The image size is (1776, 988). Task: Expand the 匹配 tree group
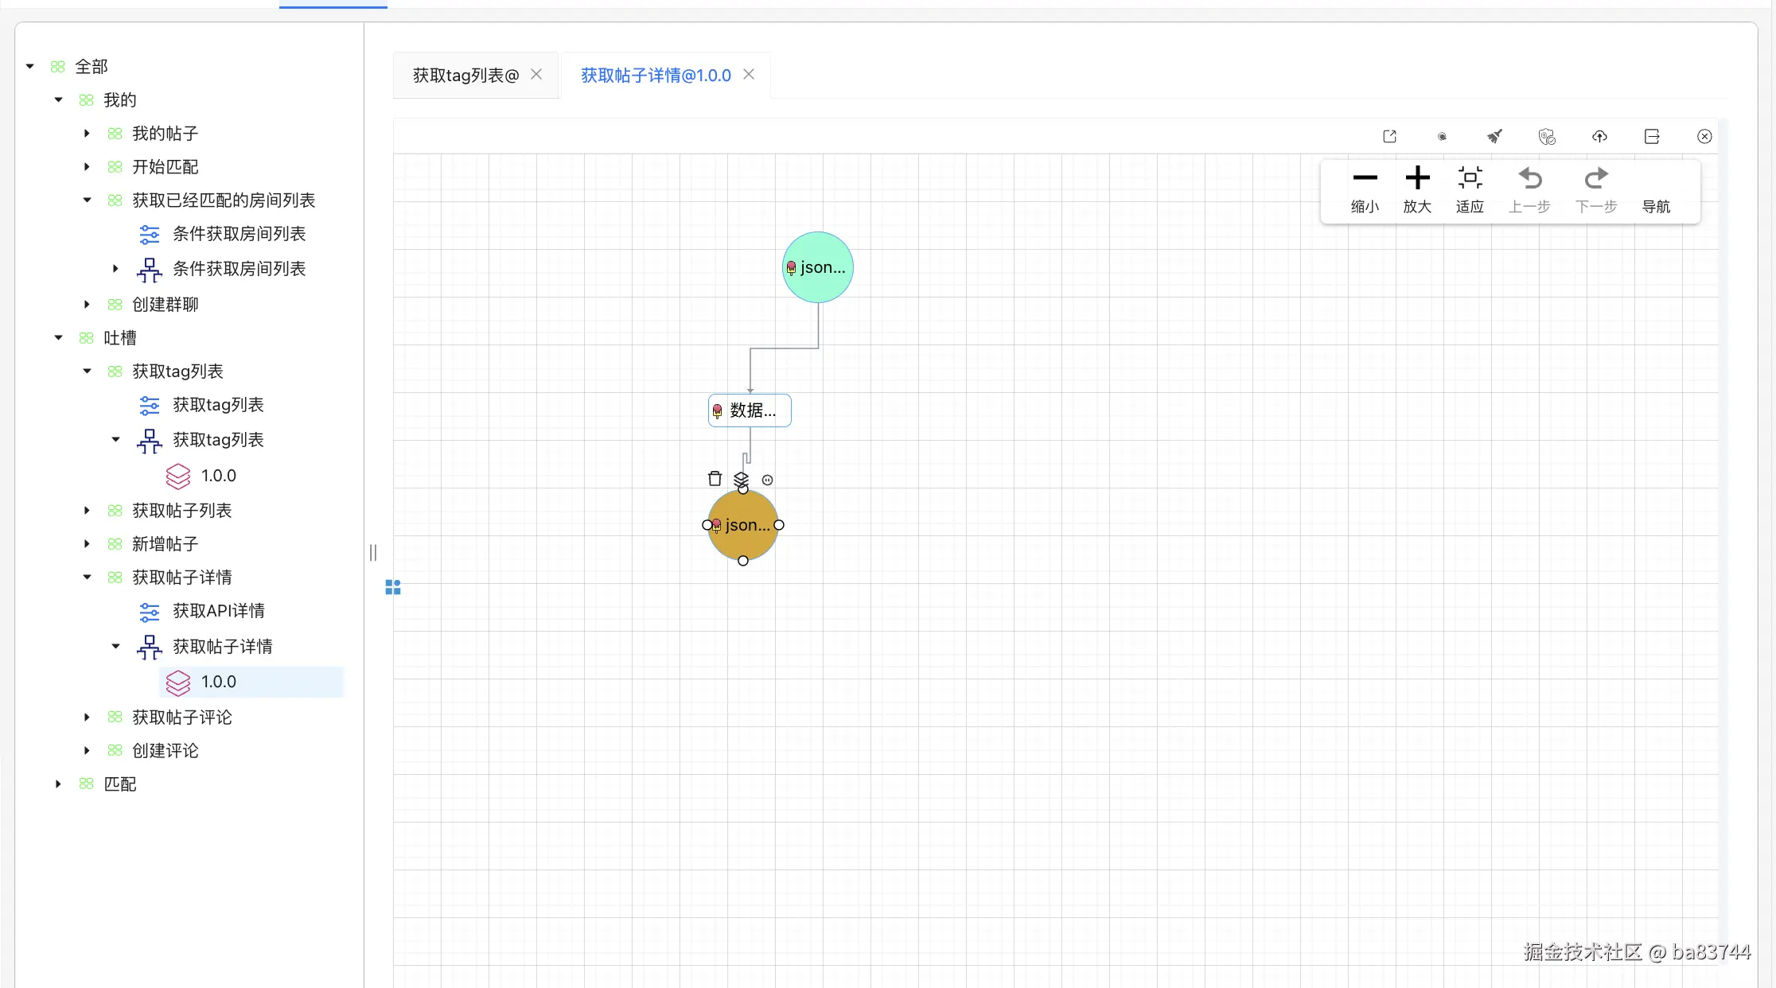click(x=58, y=784)
